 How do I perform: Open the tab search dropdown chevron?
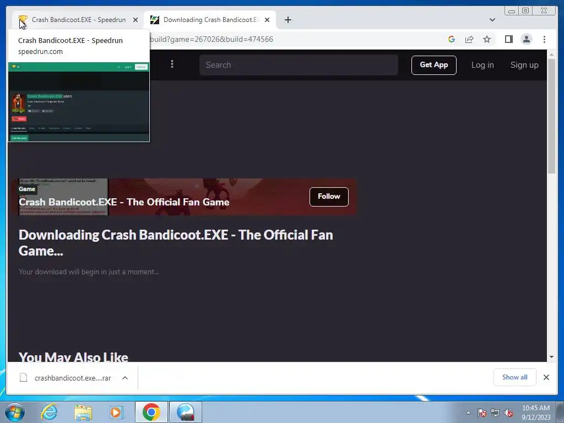pos(492,20)
